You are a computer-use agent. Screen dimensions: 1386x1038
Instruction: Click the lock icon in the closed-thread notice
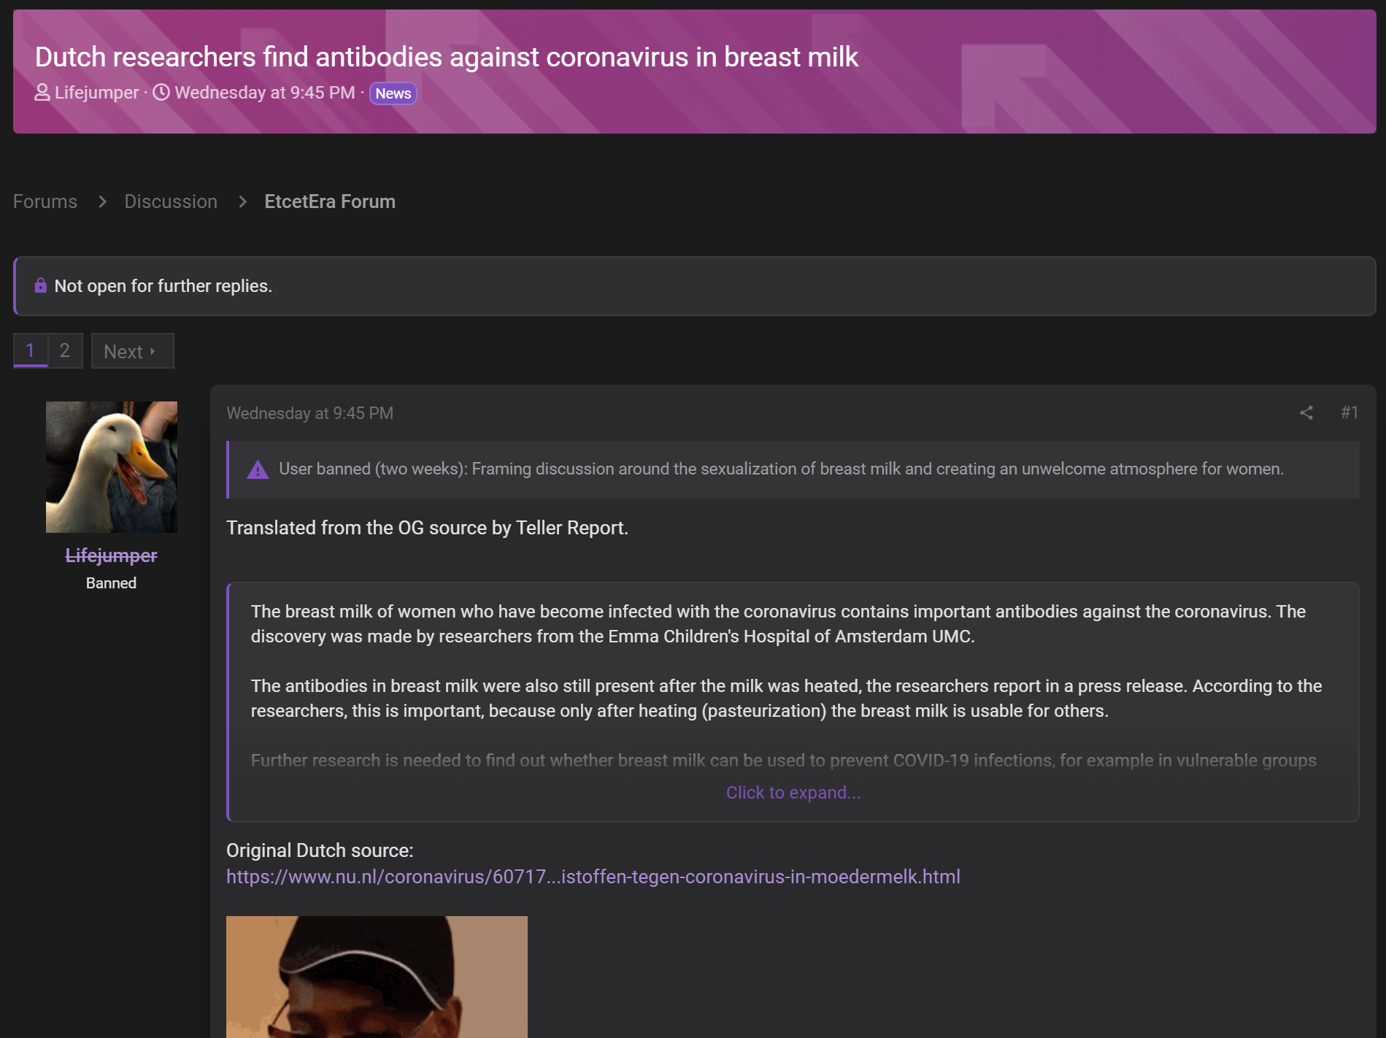(x=41, y=285)
